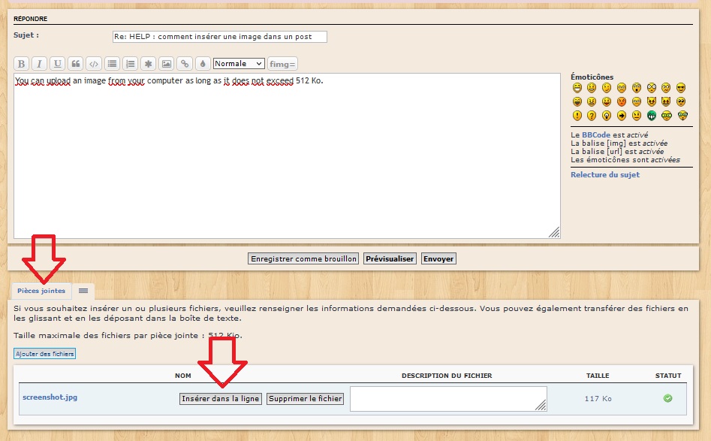Insert the big laughing grin emoticon
Screen dimensions: 711x441
click(577, 88)
